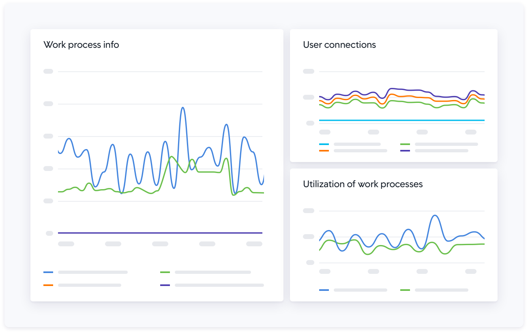Viewport: 528px width, 333px height.
Task: Click the "Work process info" panel title
Action: pyautogui.click(x=81, y=45)
